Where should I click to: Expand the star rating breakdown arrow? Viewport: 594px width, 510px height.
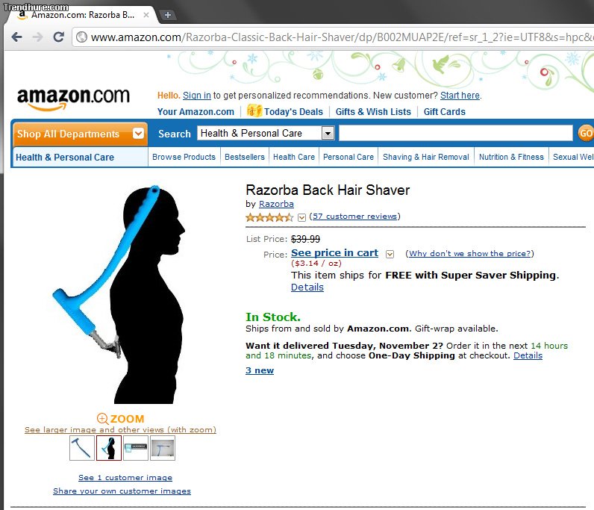tap(301, 217)
